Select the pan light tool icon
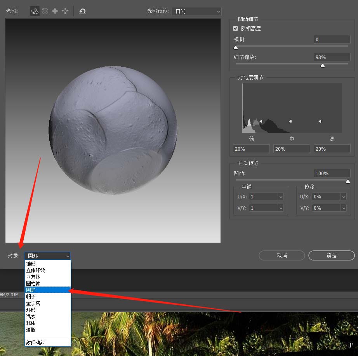 [x=55, y=11]
